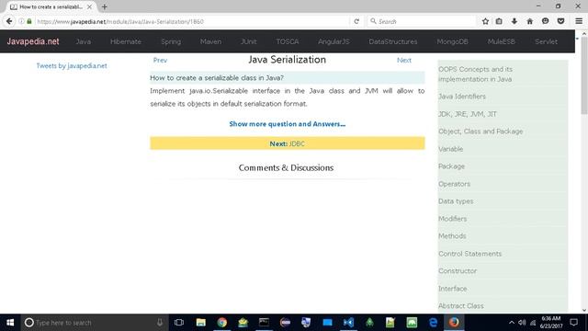Open the smiley chat icon in toolbar
Viewport: 588px width, 331px height.
545,21
